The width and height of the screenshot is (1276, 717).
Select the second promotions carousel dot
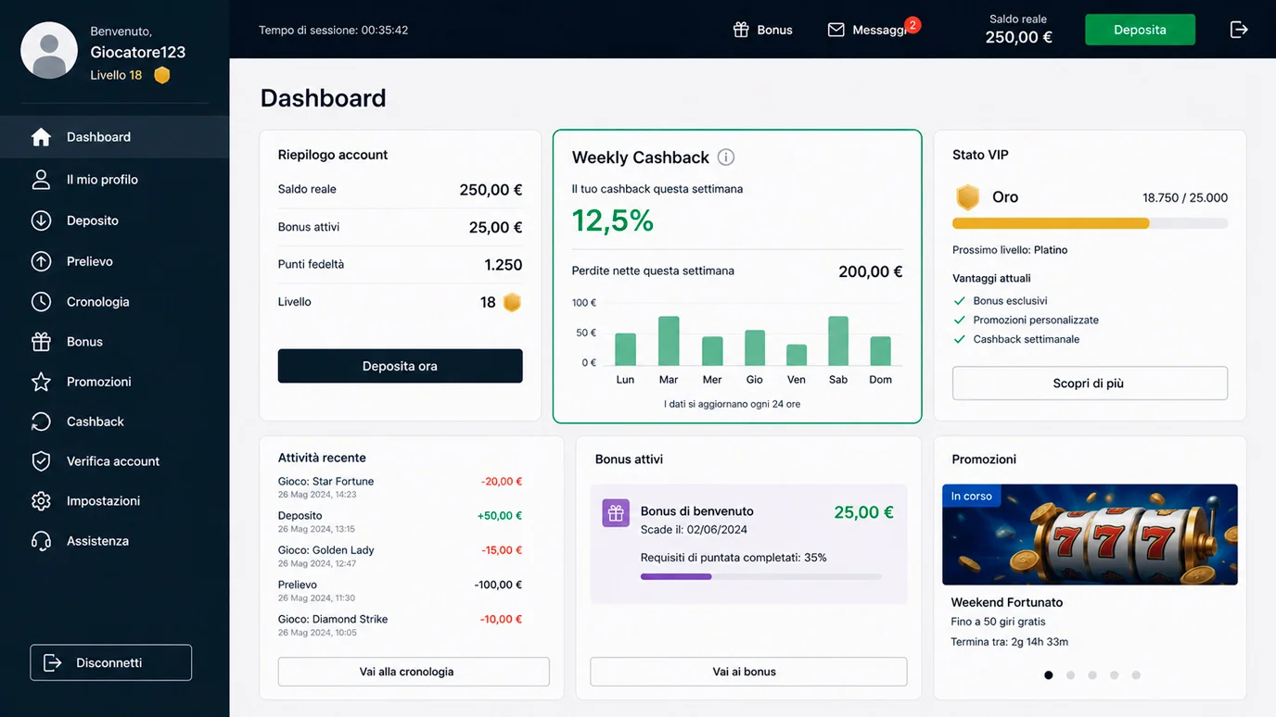tap(1070, 675)
